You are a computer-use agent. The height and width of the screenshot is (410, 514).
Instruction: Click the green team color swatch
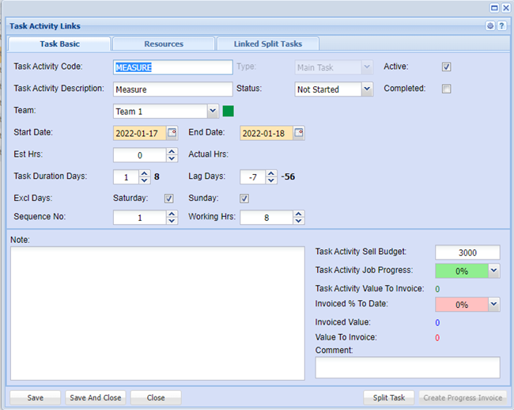click(229, 112)
